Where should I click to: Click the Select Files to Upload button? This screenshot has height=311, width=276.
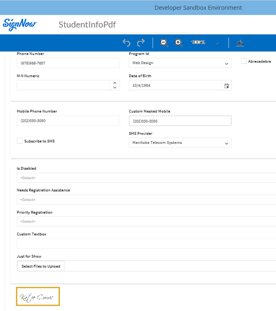pos(41,266)
